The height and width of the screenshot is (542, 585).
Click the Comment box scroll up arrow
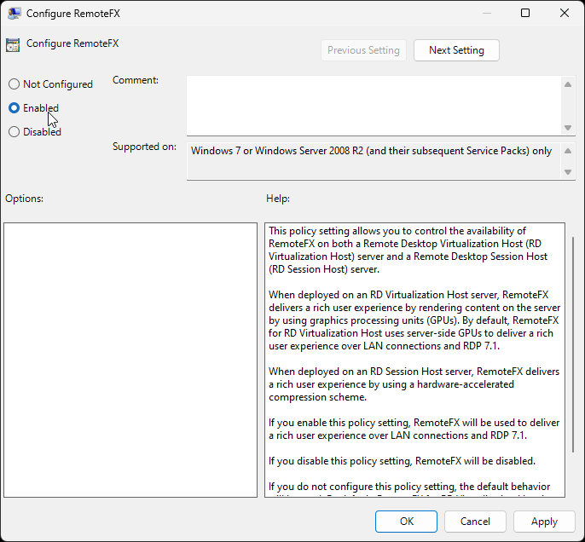pyautogui.click(x=568, y=84)
